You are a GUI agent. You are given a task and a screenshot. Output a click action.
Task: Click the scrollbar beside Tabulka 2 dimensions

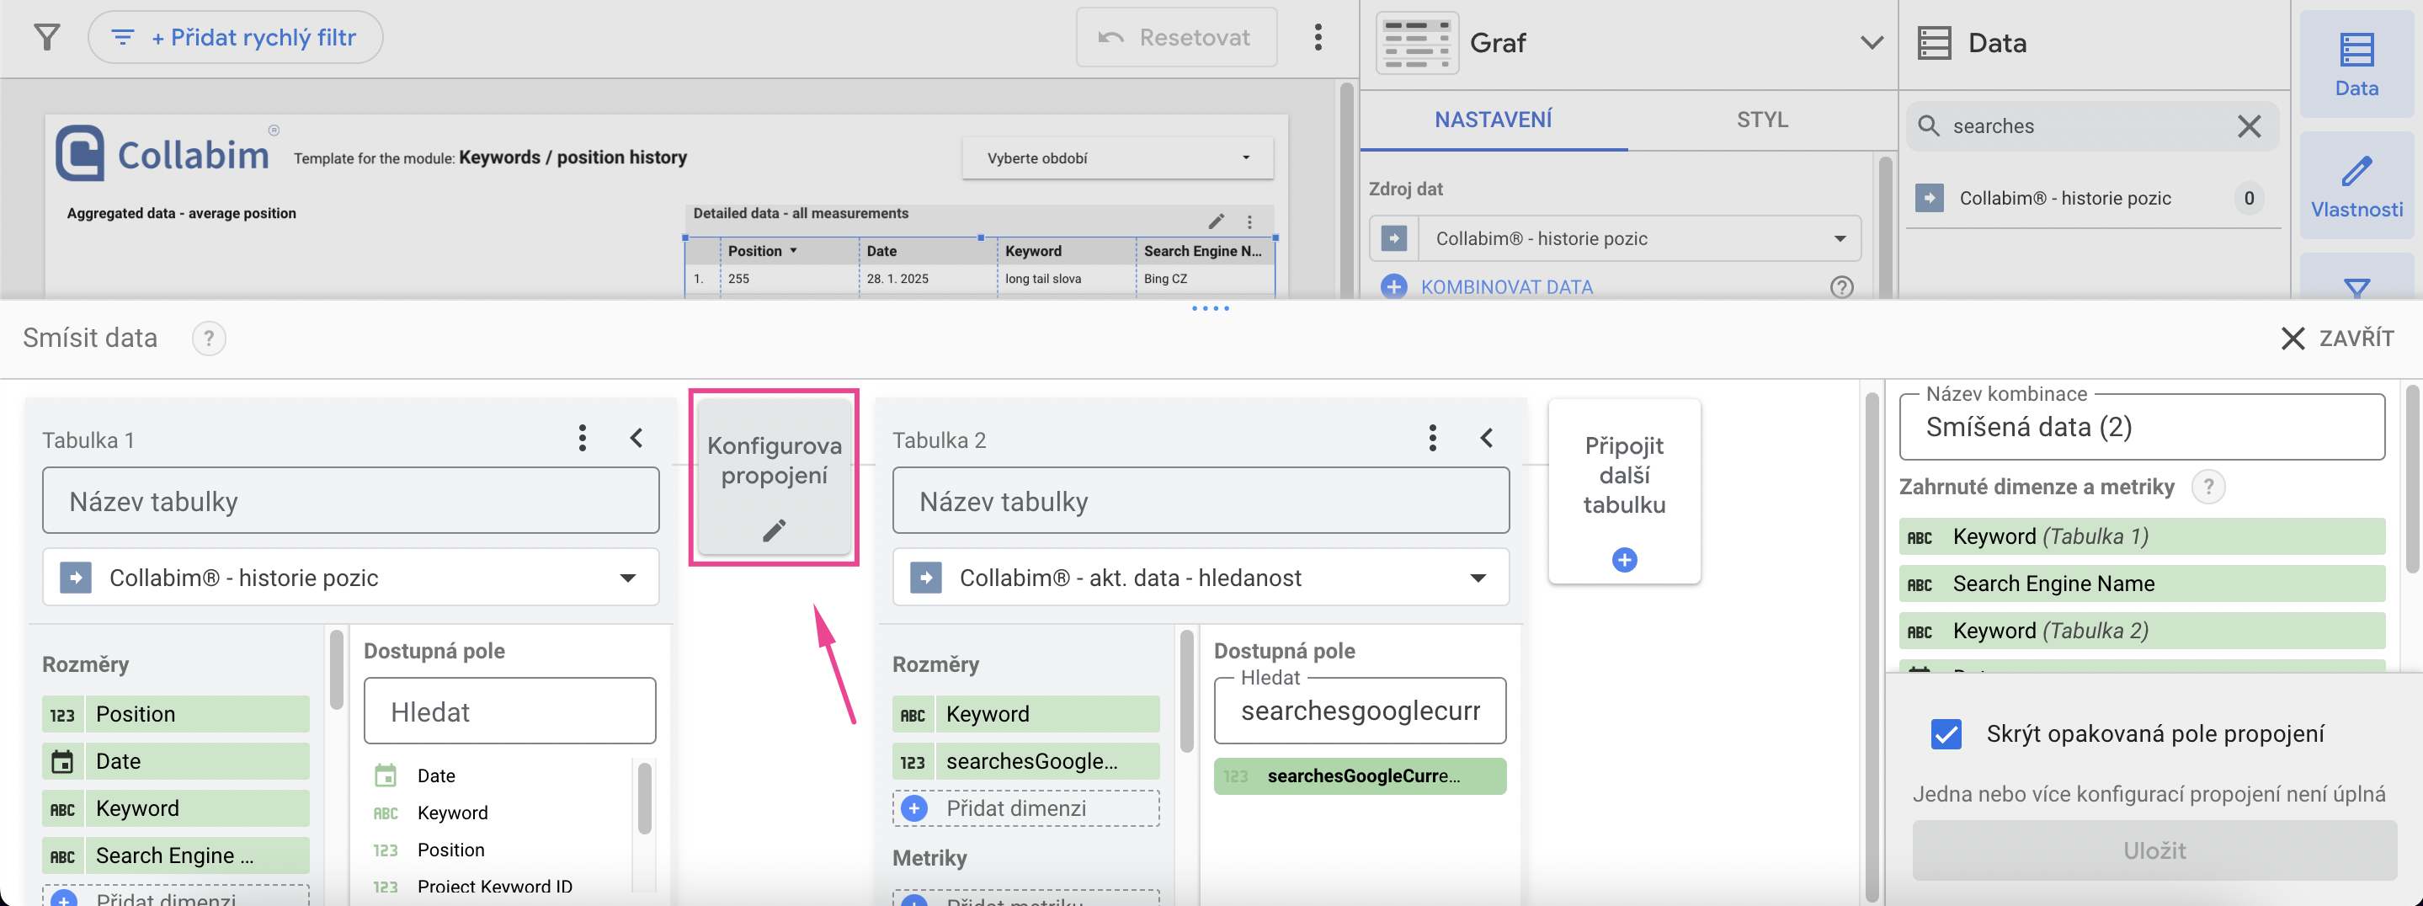pyautogui.click(x=1186, y=691)
